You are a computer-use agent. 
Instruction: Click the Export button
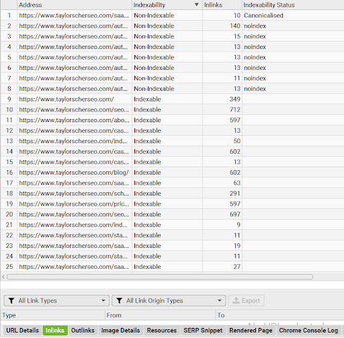(246, 300)
